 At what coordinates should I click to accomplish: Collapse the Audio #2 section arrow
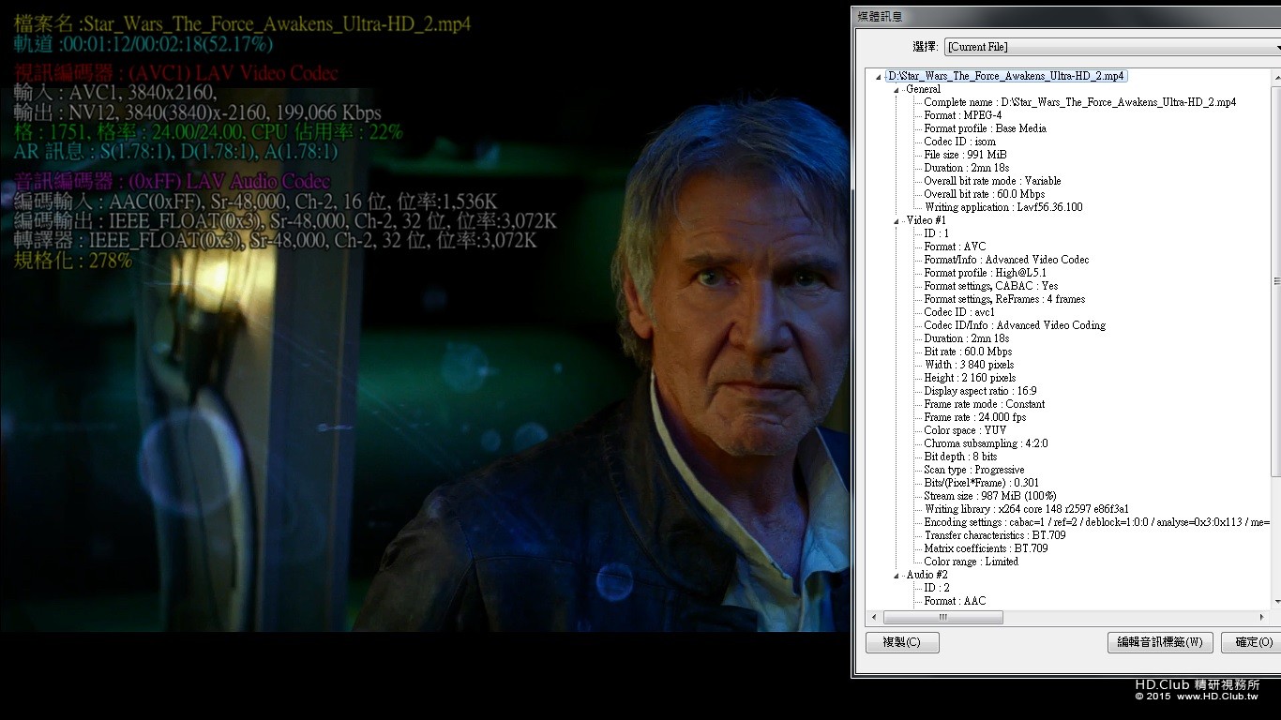click(897, 576)
